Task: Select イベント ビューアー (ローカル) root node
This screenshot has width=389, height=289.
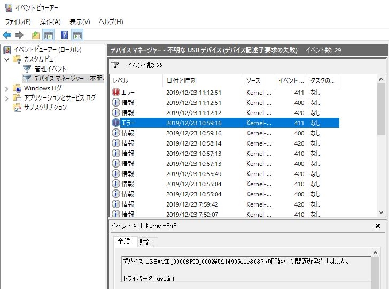Action: (x=48, y=49)
